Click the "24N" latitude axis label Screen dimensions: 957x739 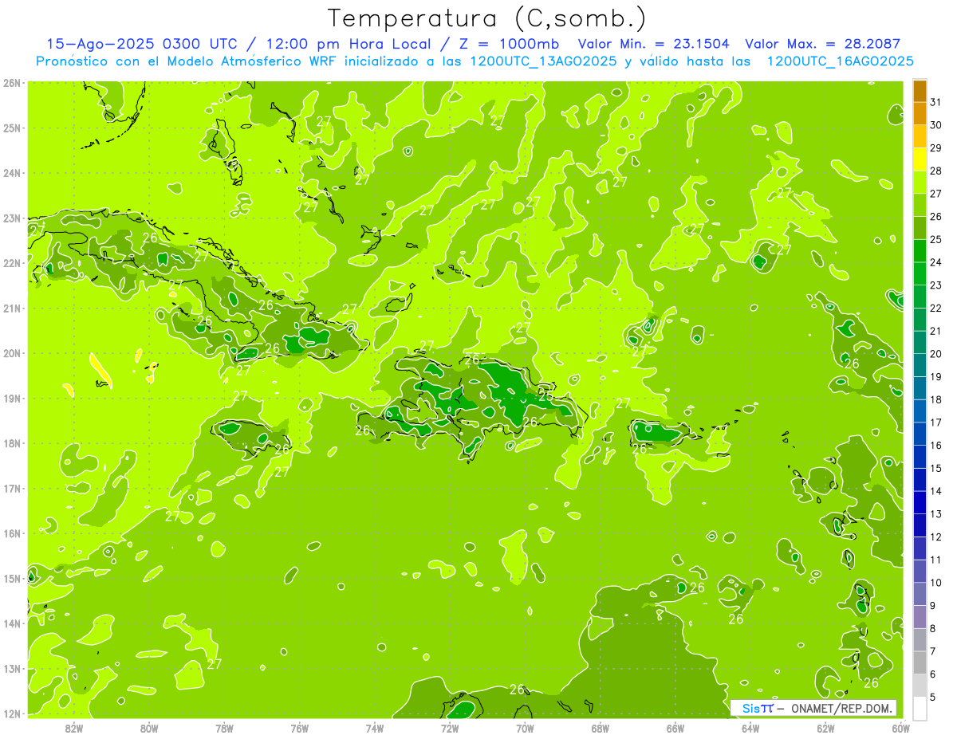(x=12, y=173)
